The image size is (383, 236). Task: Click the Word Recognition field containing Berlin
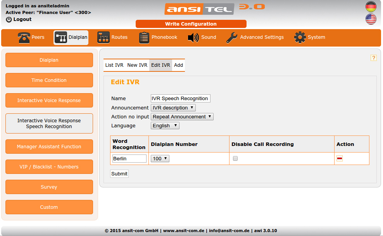tap(129, 158)
